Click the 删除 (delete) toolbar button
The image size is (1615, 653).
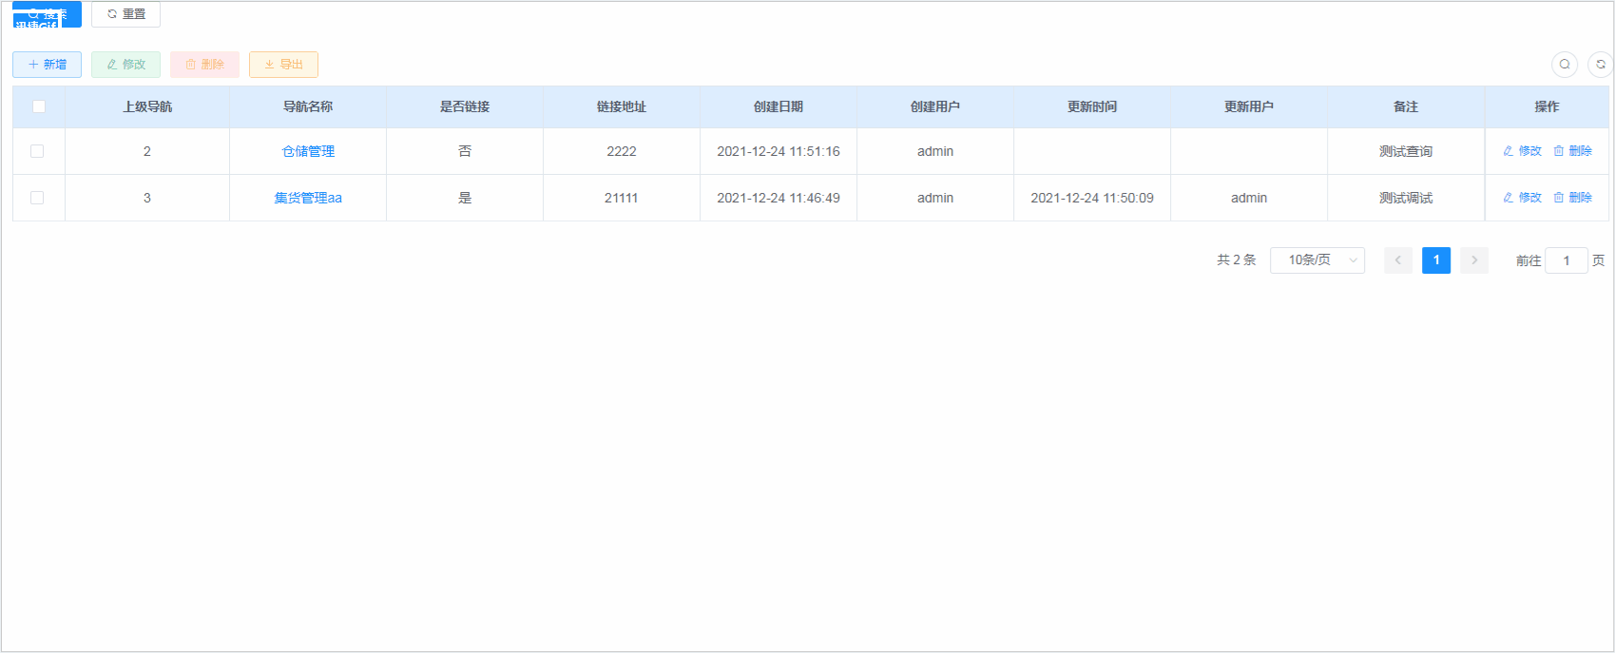pyautogui.click(x=204, y=65)
